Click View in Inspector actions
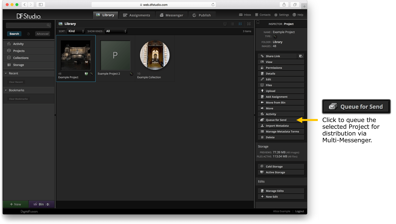This screenshot has height=224, width=396. point(281,62)
